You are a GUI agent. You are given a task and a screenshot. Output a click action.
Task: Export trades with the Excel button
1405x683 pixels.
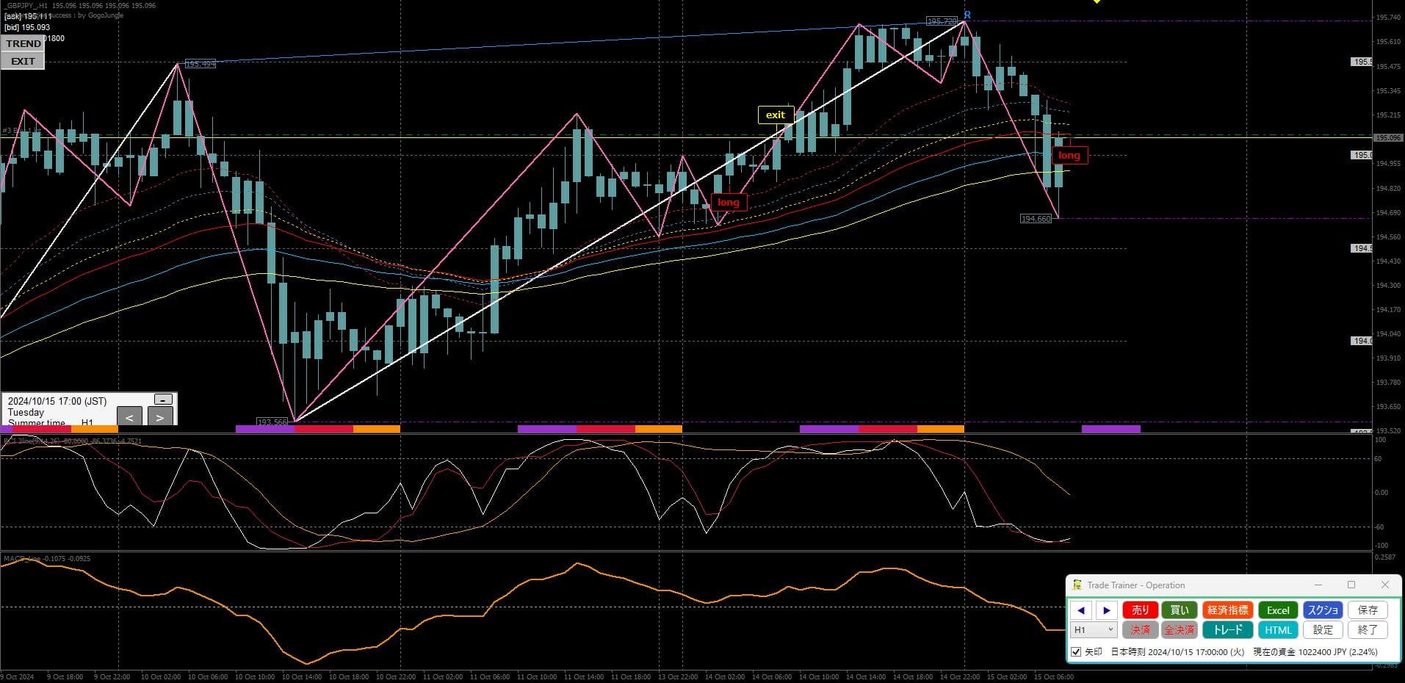[1277, 610]
